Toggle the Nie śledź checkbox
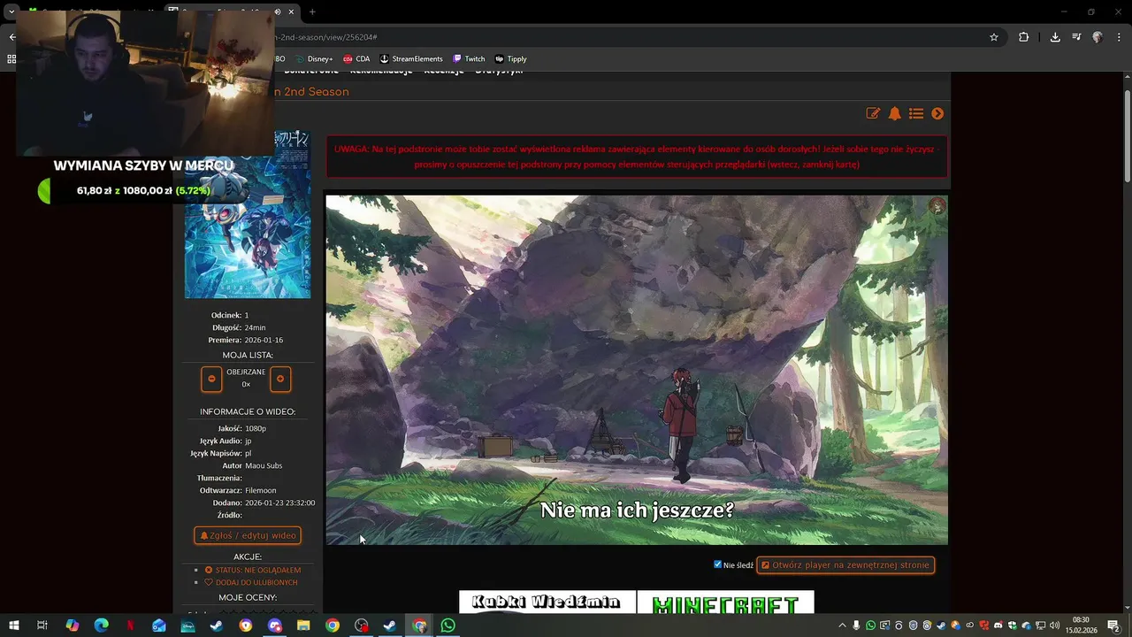 point(718,564)
